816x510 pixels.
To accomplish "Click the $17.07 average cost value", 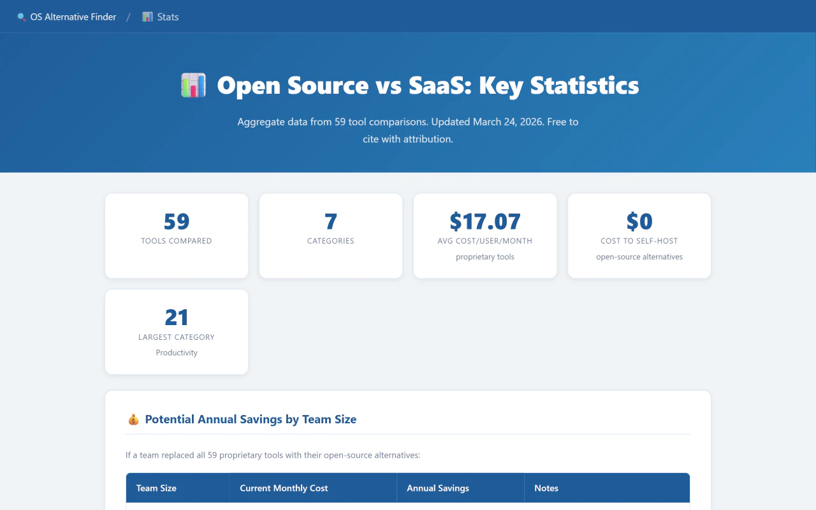I will 485,221.
